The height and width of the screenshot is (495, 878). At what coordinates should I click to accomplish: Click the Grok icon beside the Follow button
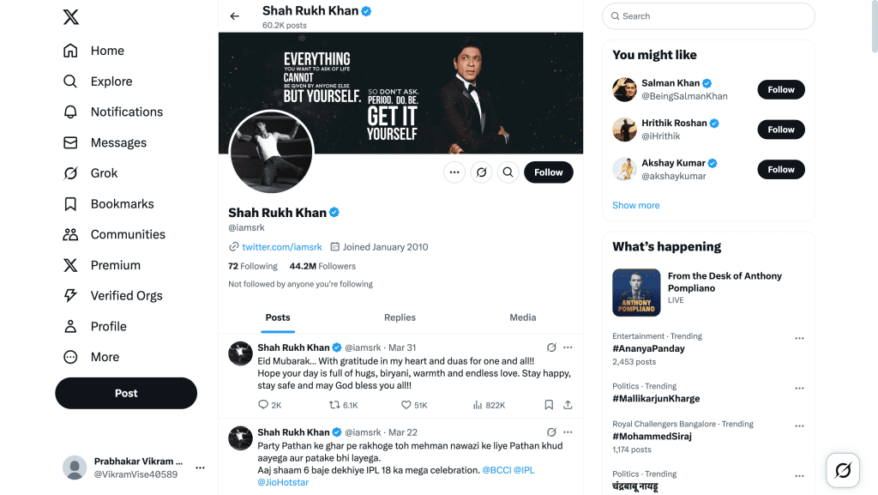click(482, 172)
